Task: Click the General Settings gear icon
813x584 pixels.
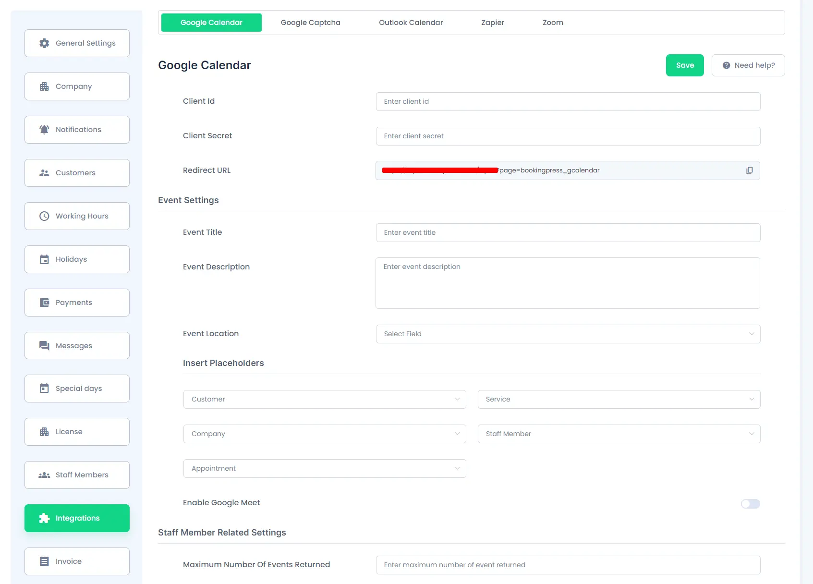Action: point(44,43)
